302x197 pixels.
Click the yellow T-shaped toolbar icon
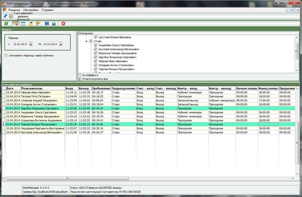point(38,24)
